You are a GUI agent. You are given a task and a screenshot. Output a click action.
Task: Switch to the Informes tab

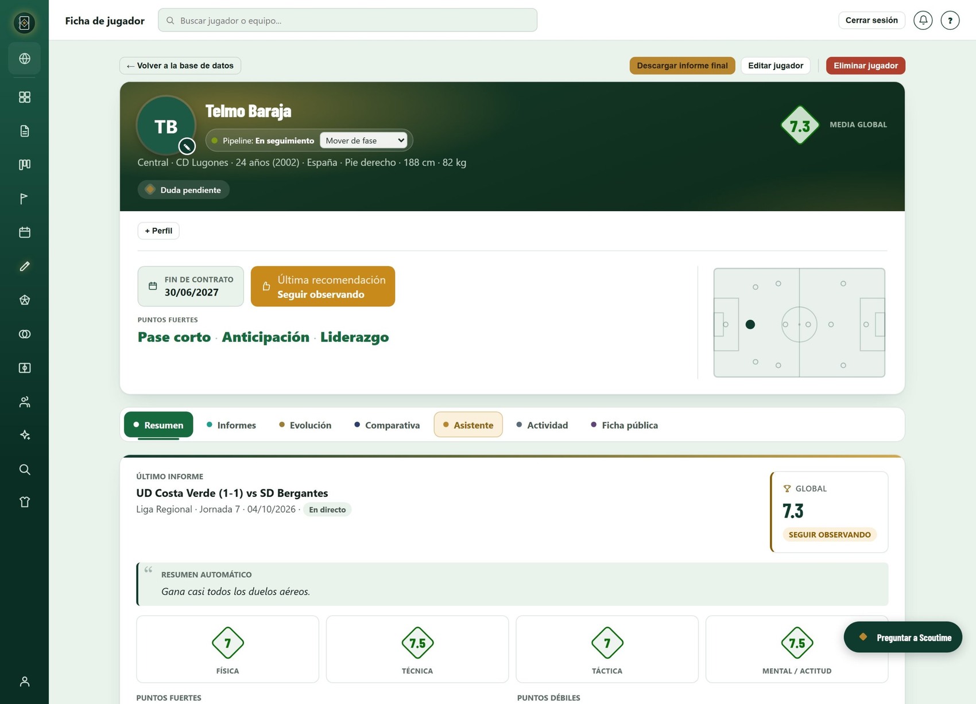[231, 425]
